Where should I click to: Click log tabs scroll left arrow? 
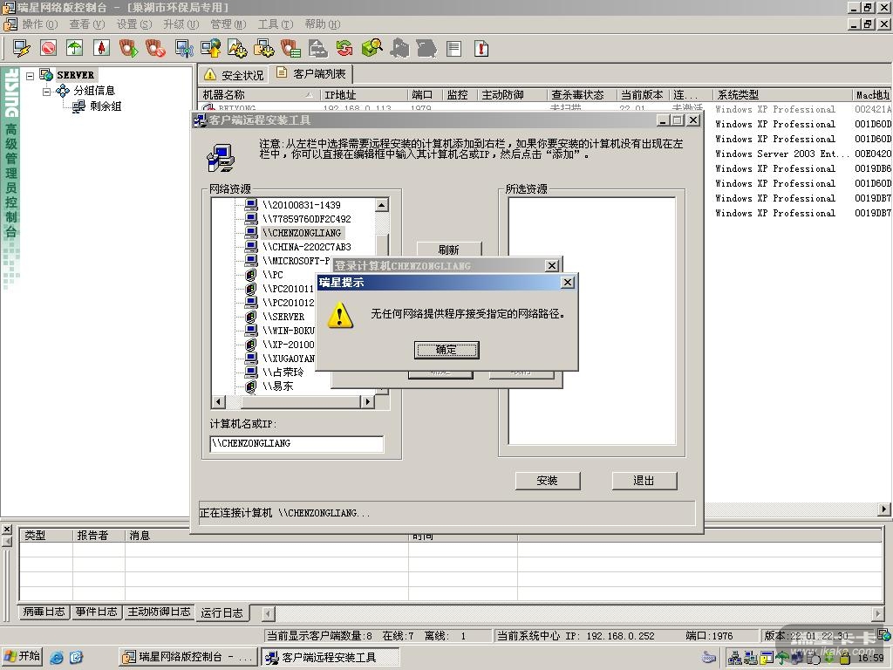coord(268,613)
